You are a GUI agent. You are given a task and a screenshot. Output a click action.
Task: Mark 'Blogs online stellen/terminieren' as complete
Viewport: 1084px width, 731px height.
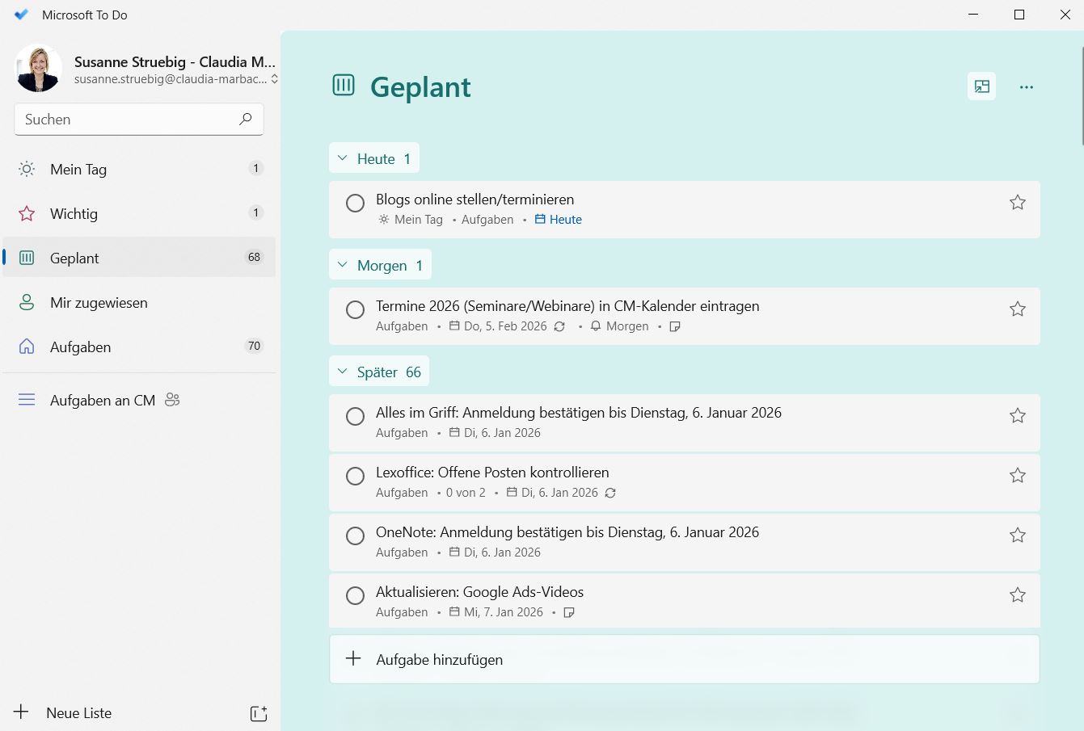point(355,203)
